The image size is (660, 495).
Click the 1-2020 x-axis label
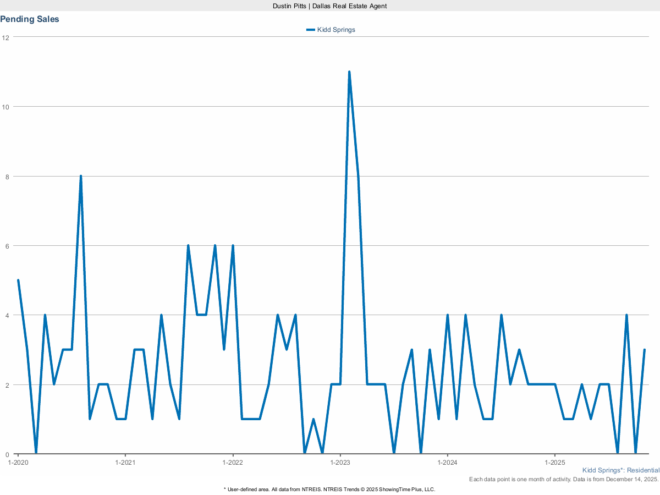(x=18, y=463)
